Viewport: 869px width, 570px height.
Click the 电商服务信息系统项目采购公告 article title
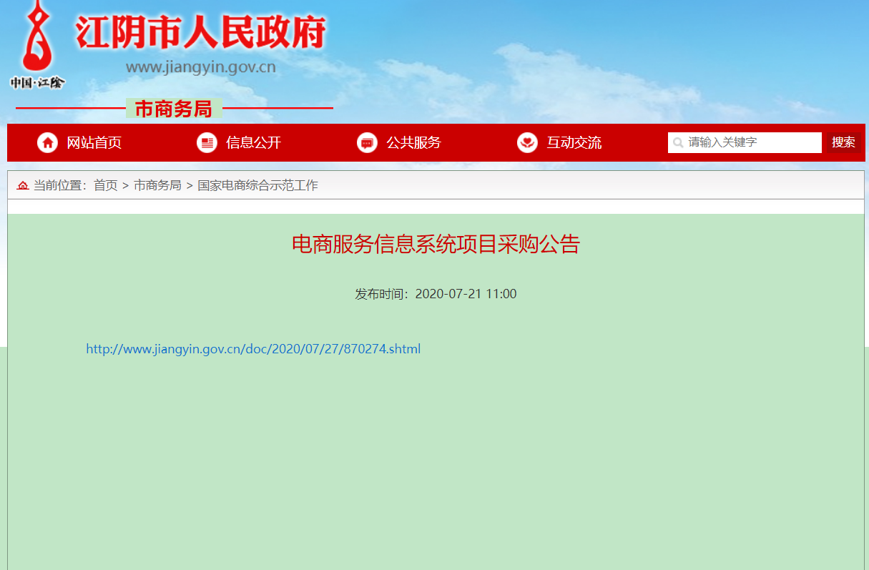coord(435,245)
